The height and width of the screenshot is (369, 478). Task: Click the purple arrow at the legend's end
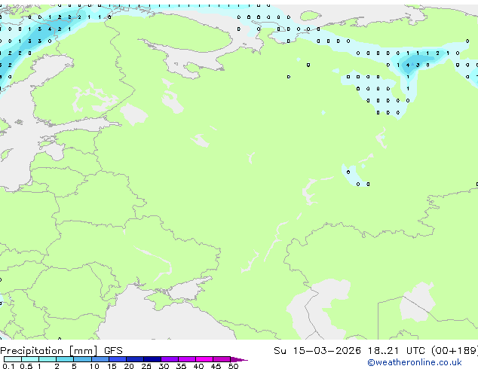239,359
